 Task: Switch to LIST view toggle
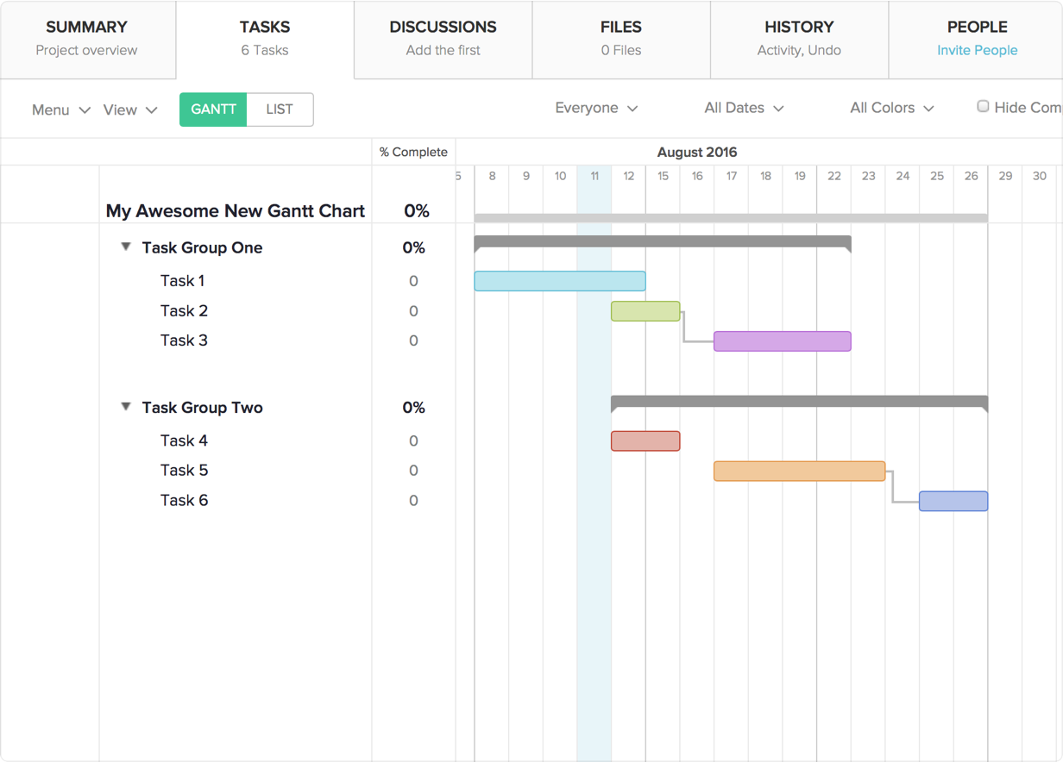280,109
